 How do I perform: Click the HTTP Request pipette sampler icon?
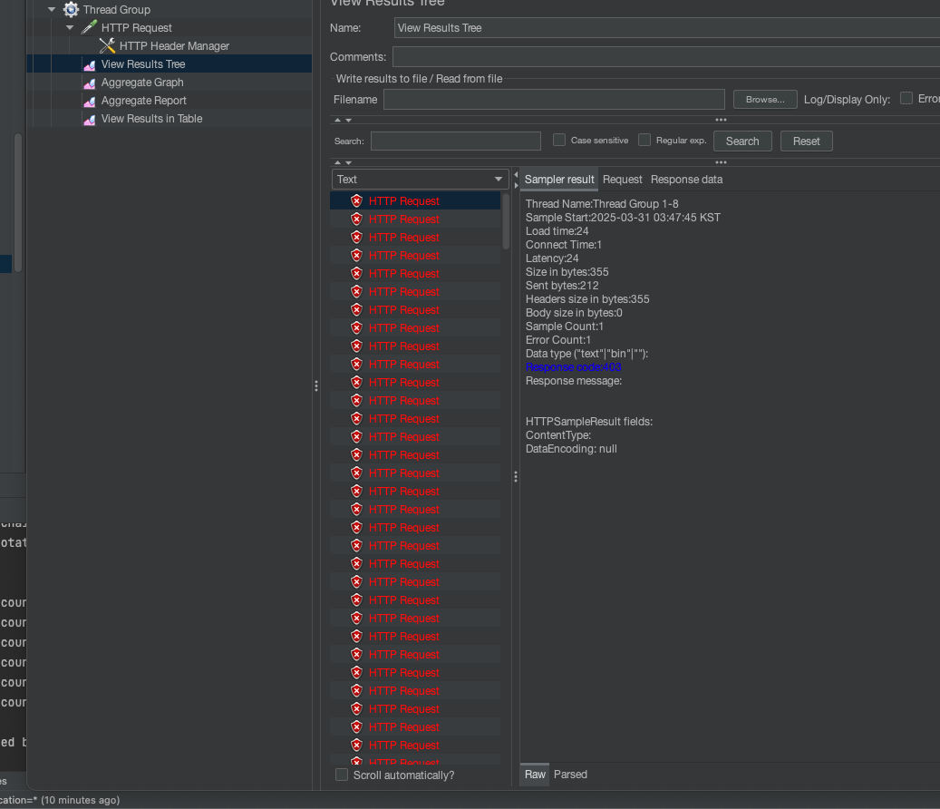coord(90,27)
